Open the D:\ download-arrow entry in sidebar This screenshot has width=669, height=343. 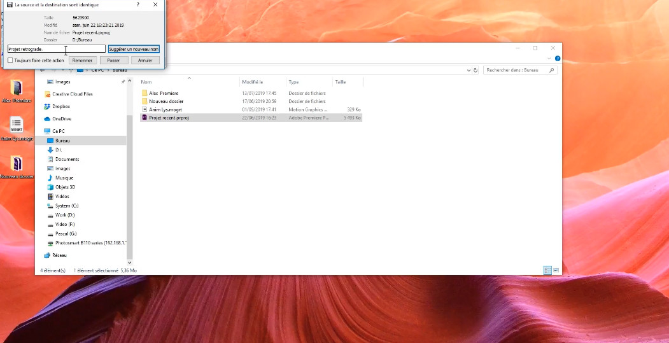point(55,150)
